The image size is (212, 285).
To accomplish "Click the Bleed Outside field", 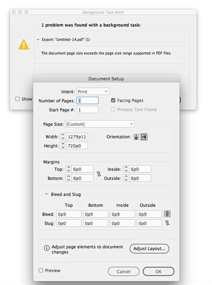I will coord(149,214).
